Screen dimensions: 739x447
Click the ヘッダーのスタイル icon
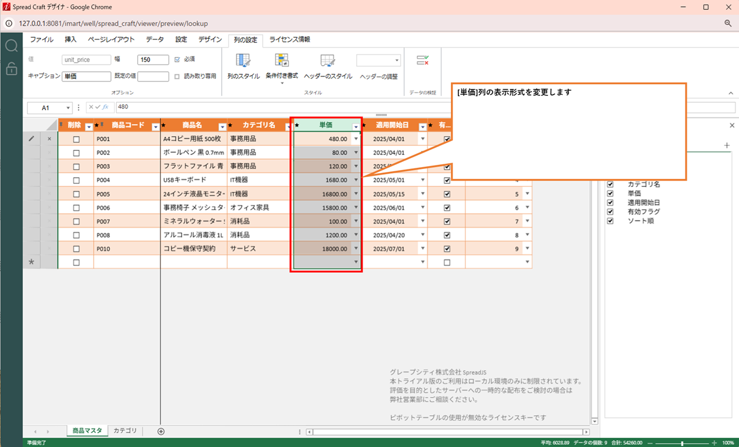328,61
